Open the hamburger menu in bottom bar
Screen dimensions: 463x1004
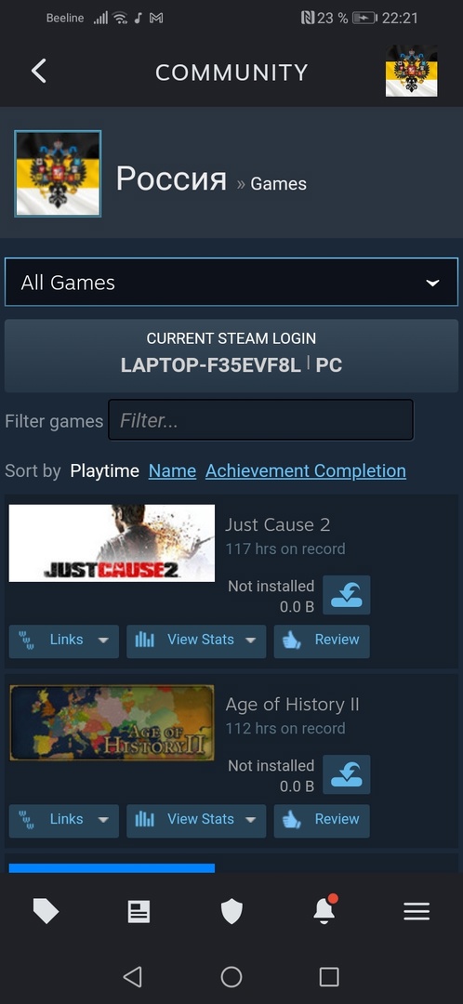pos(417,911)
